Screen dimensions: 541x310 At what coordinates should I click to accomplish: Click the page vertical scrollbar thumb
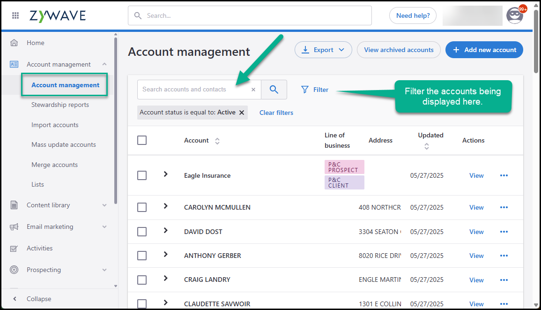535,41
